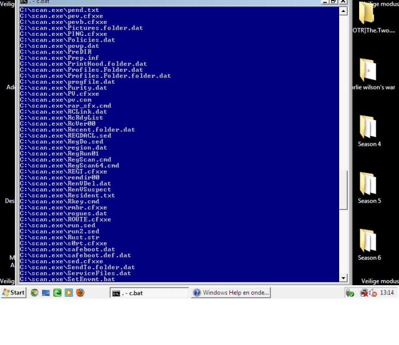This screenshot has height=345, width=399.
Task: Launch Firefox from the quick launch bar
Action: [80, 293]
